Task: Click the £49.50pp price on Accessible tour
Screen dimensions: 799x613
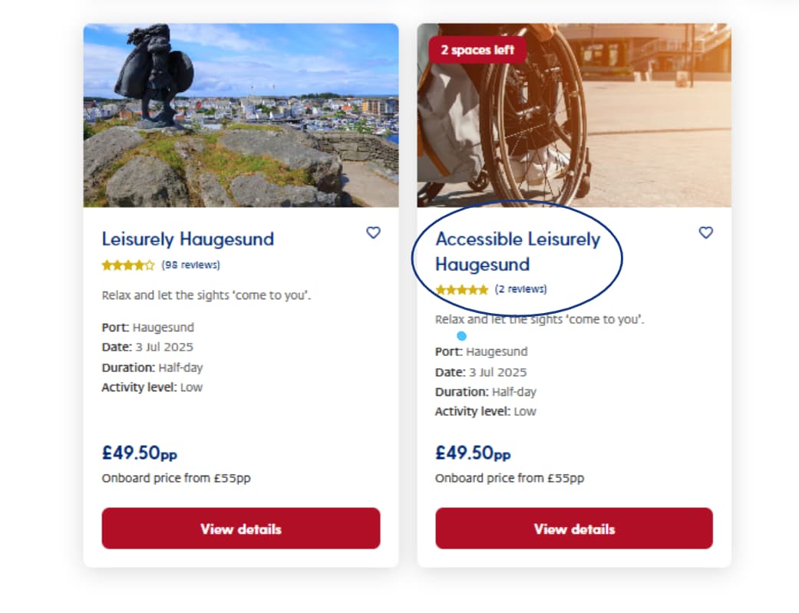Action: [473, 453]
